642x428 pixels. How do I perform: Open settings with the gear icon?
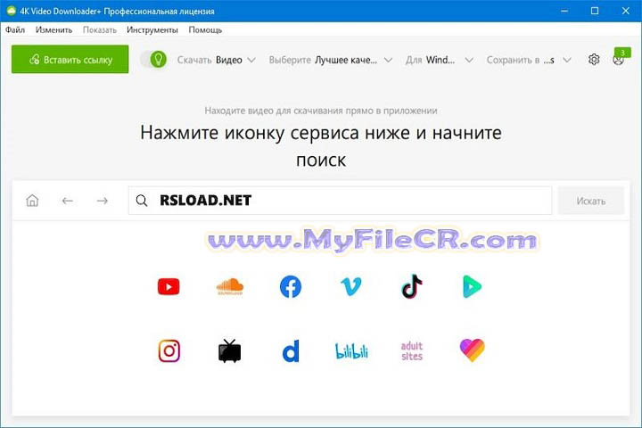click(594, 60)
